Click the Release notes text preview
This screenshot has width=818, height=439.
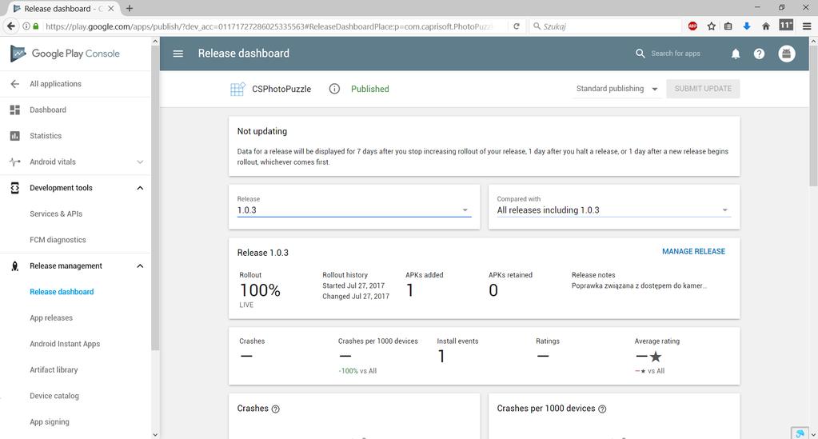click(639, 285)
